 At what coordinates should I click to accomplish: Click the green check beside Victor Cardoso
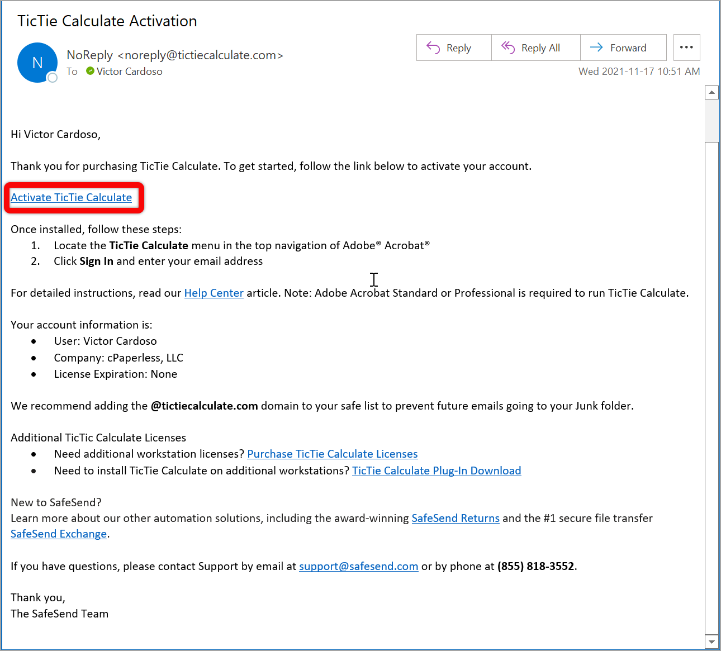tap(90, 71)
